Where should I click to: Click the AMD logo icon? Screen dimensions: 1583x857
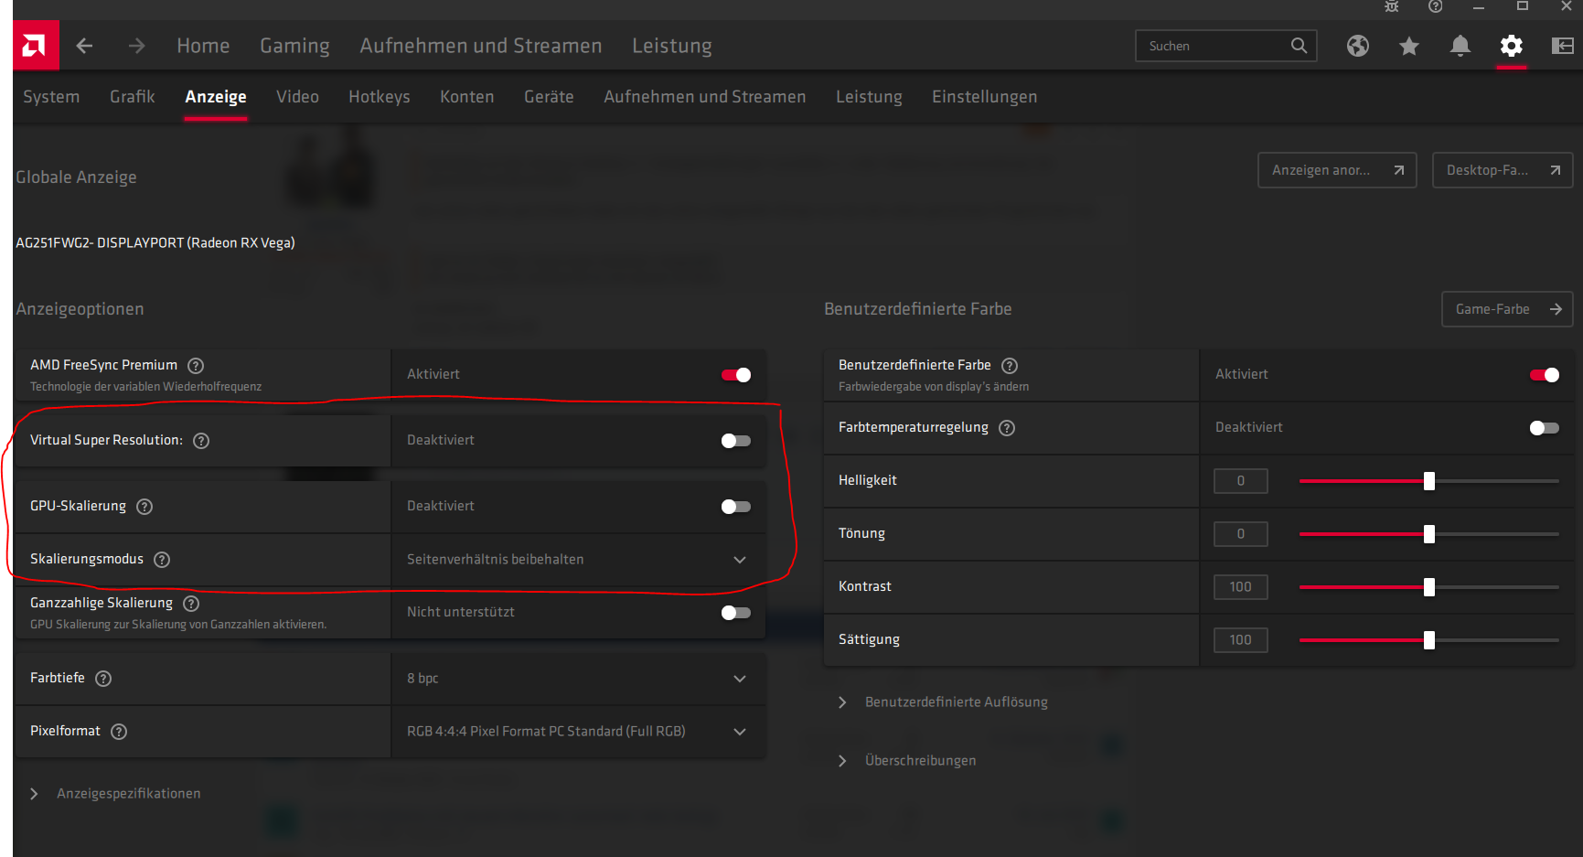pyautogui.click(x=36, y=45)
